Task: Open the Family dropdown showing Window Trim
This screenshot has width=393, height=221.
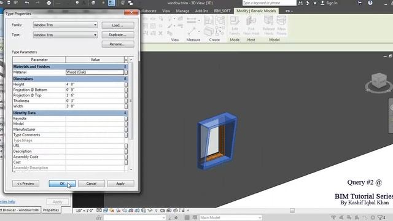Action: 65,25
